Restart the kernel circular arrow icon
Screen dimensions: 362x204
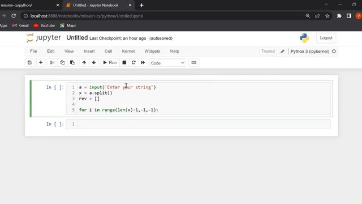[133, 63]
